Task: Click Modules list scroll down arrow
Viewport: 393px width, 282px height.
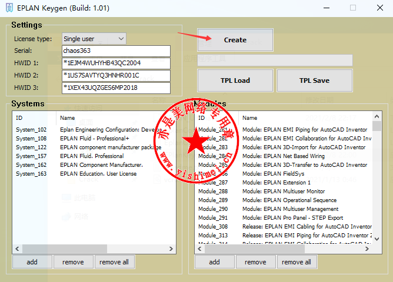Action: (x=377, y=239)
